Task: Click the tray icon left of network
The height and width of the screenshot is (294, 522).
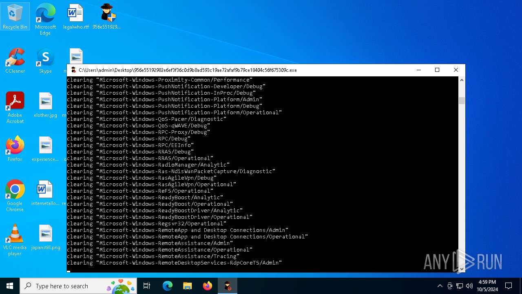Action: (x=450, y=286)
